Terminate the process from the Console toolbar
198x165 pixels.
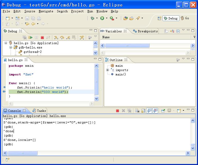117,111
